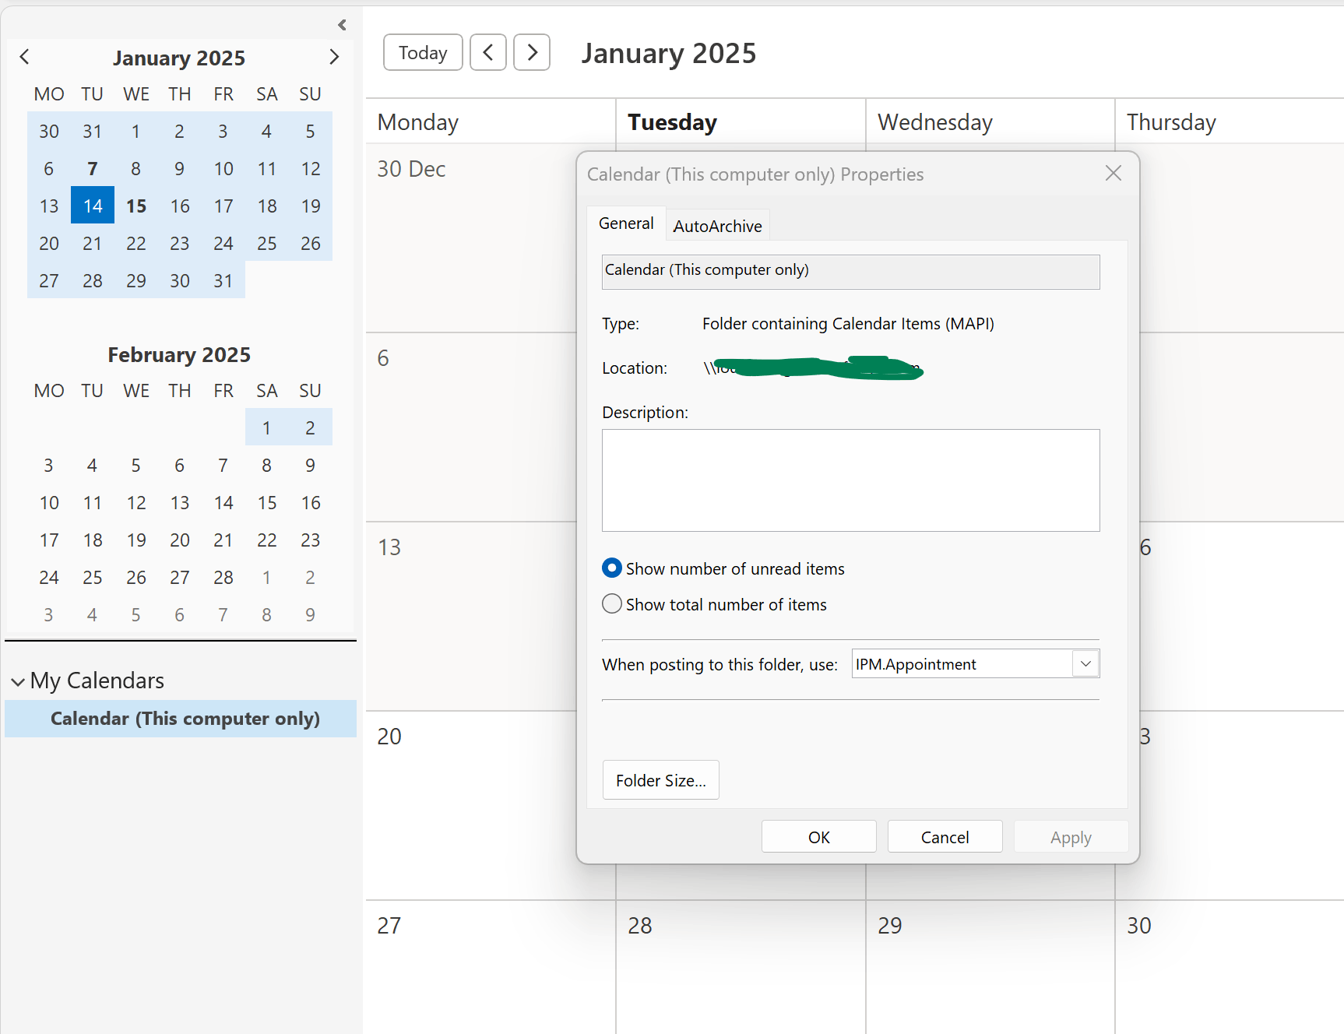This screenshot has width=1344, height=1034.
Task: Navigate to next month in the mini calendar
Action: click(x=335, y=56)
